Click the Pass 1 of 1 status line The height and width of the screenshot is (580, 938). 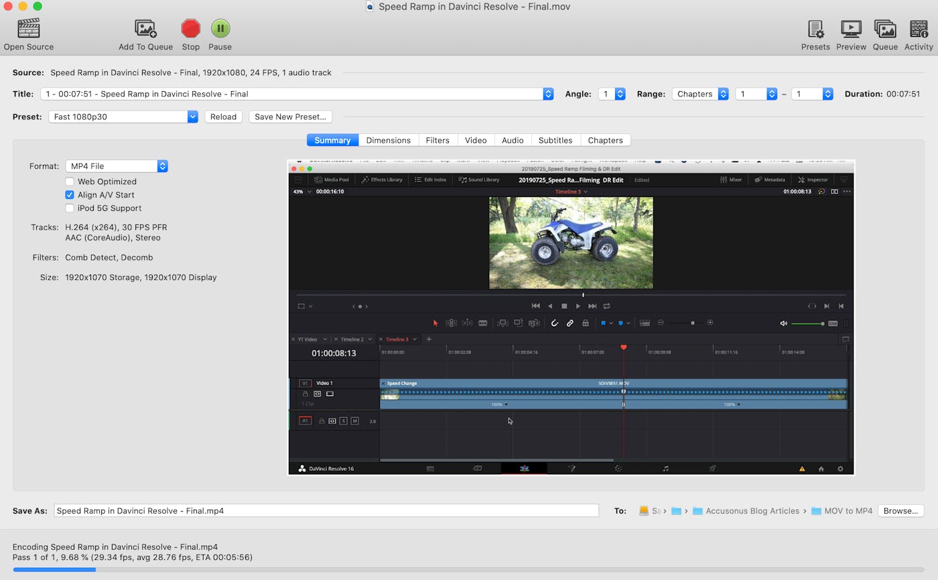pos(133,557)
